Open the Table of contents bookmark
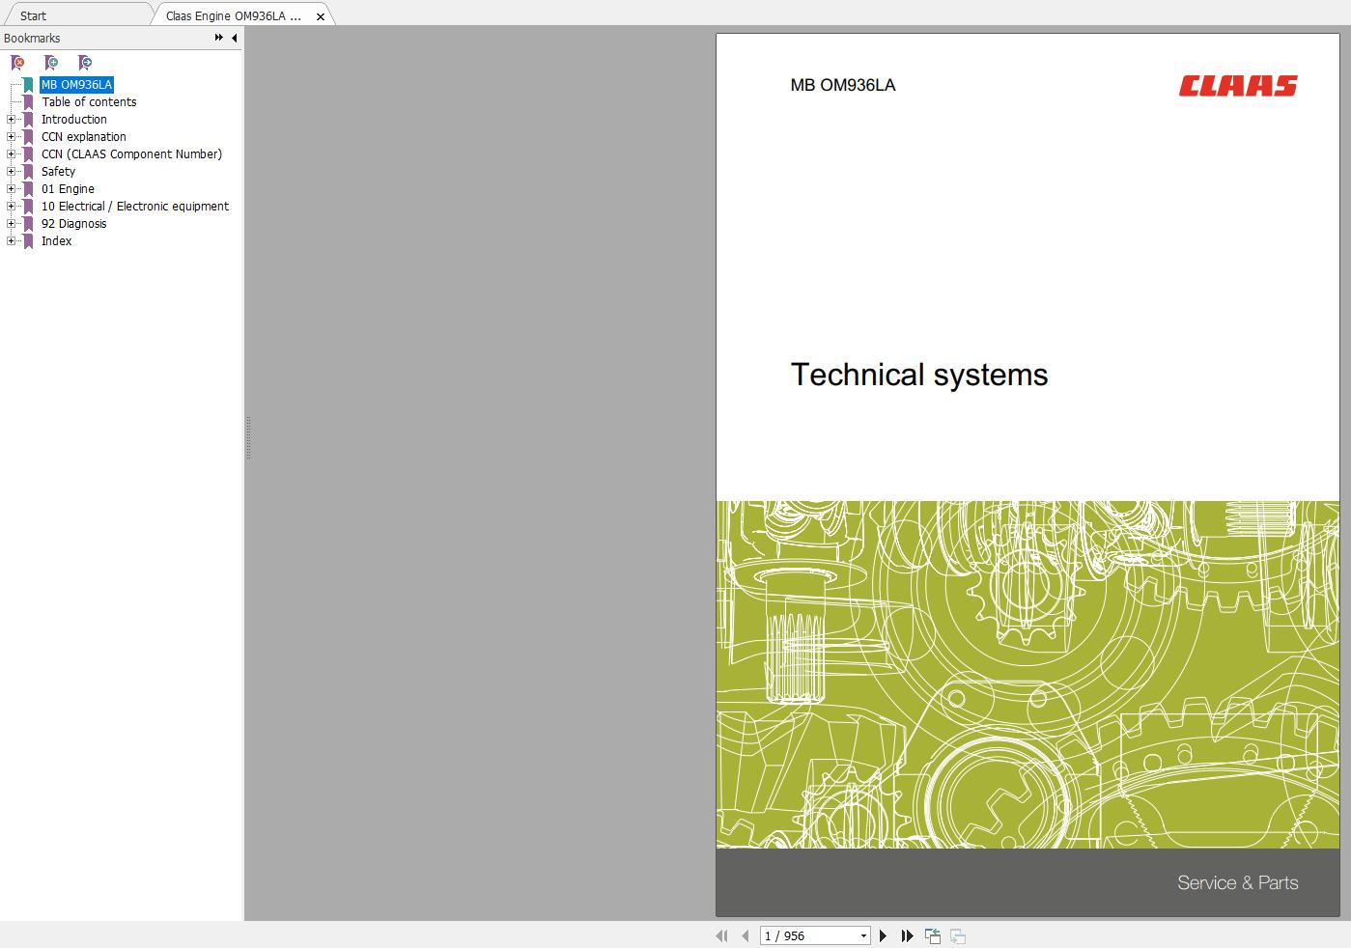Image resolution: width=1351 pixels, height=948 pixels. (x=89, y=101)
